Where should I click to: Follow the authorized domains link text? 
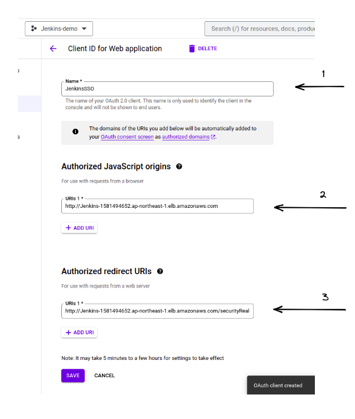[185, 137]
